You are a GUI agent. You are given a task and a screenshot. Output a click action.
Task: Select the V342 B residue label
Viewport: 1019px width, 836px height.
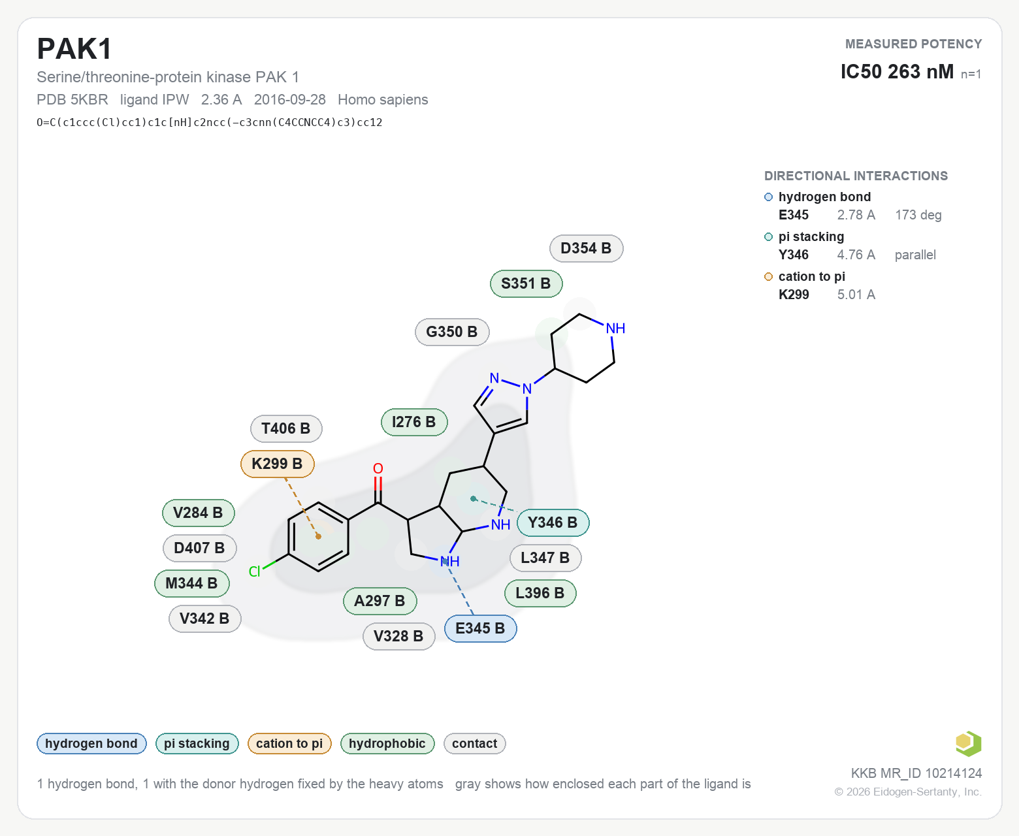(x=204, y=619)
